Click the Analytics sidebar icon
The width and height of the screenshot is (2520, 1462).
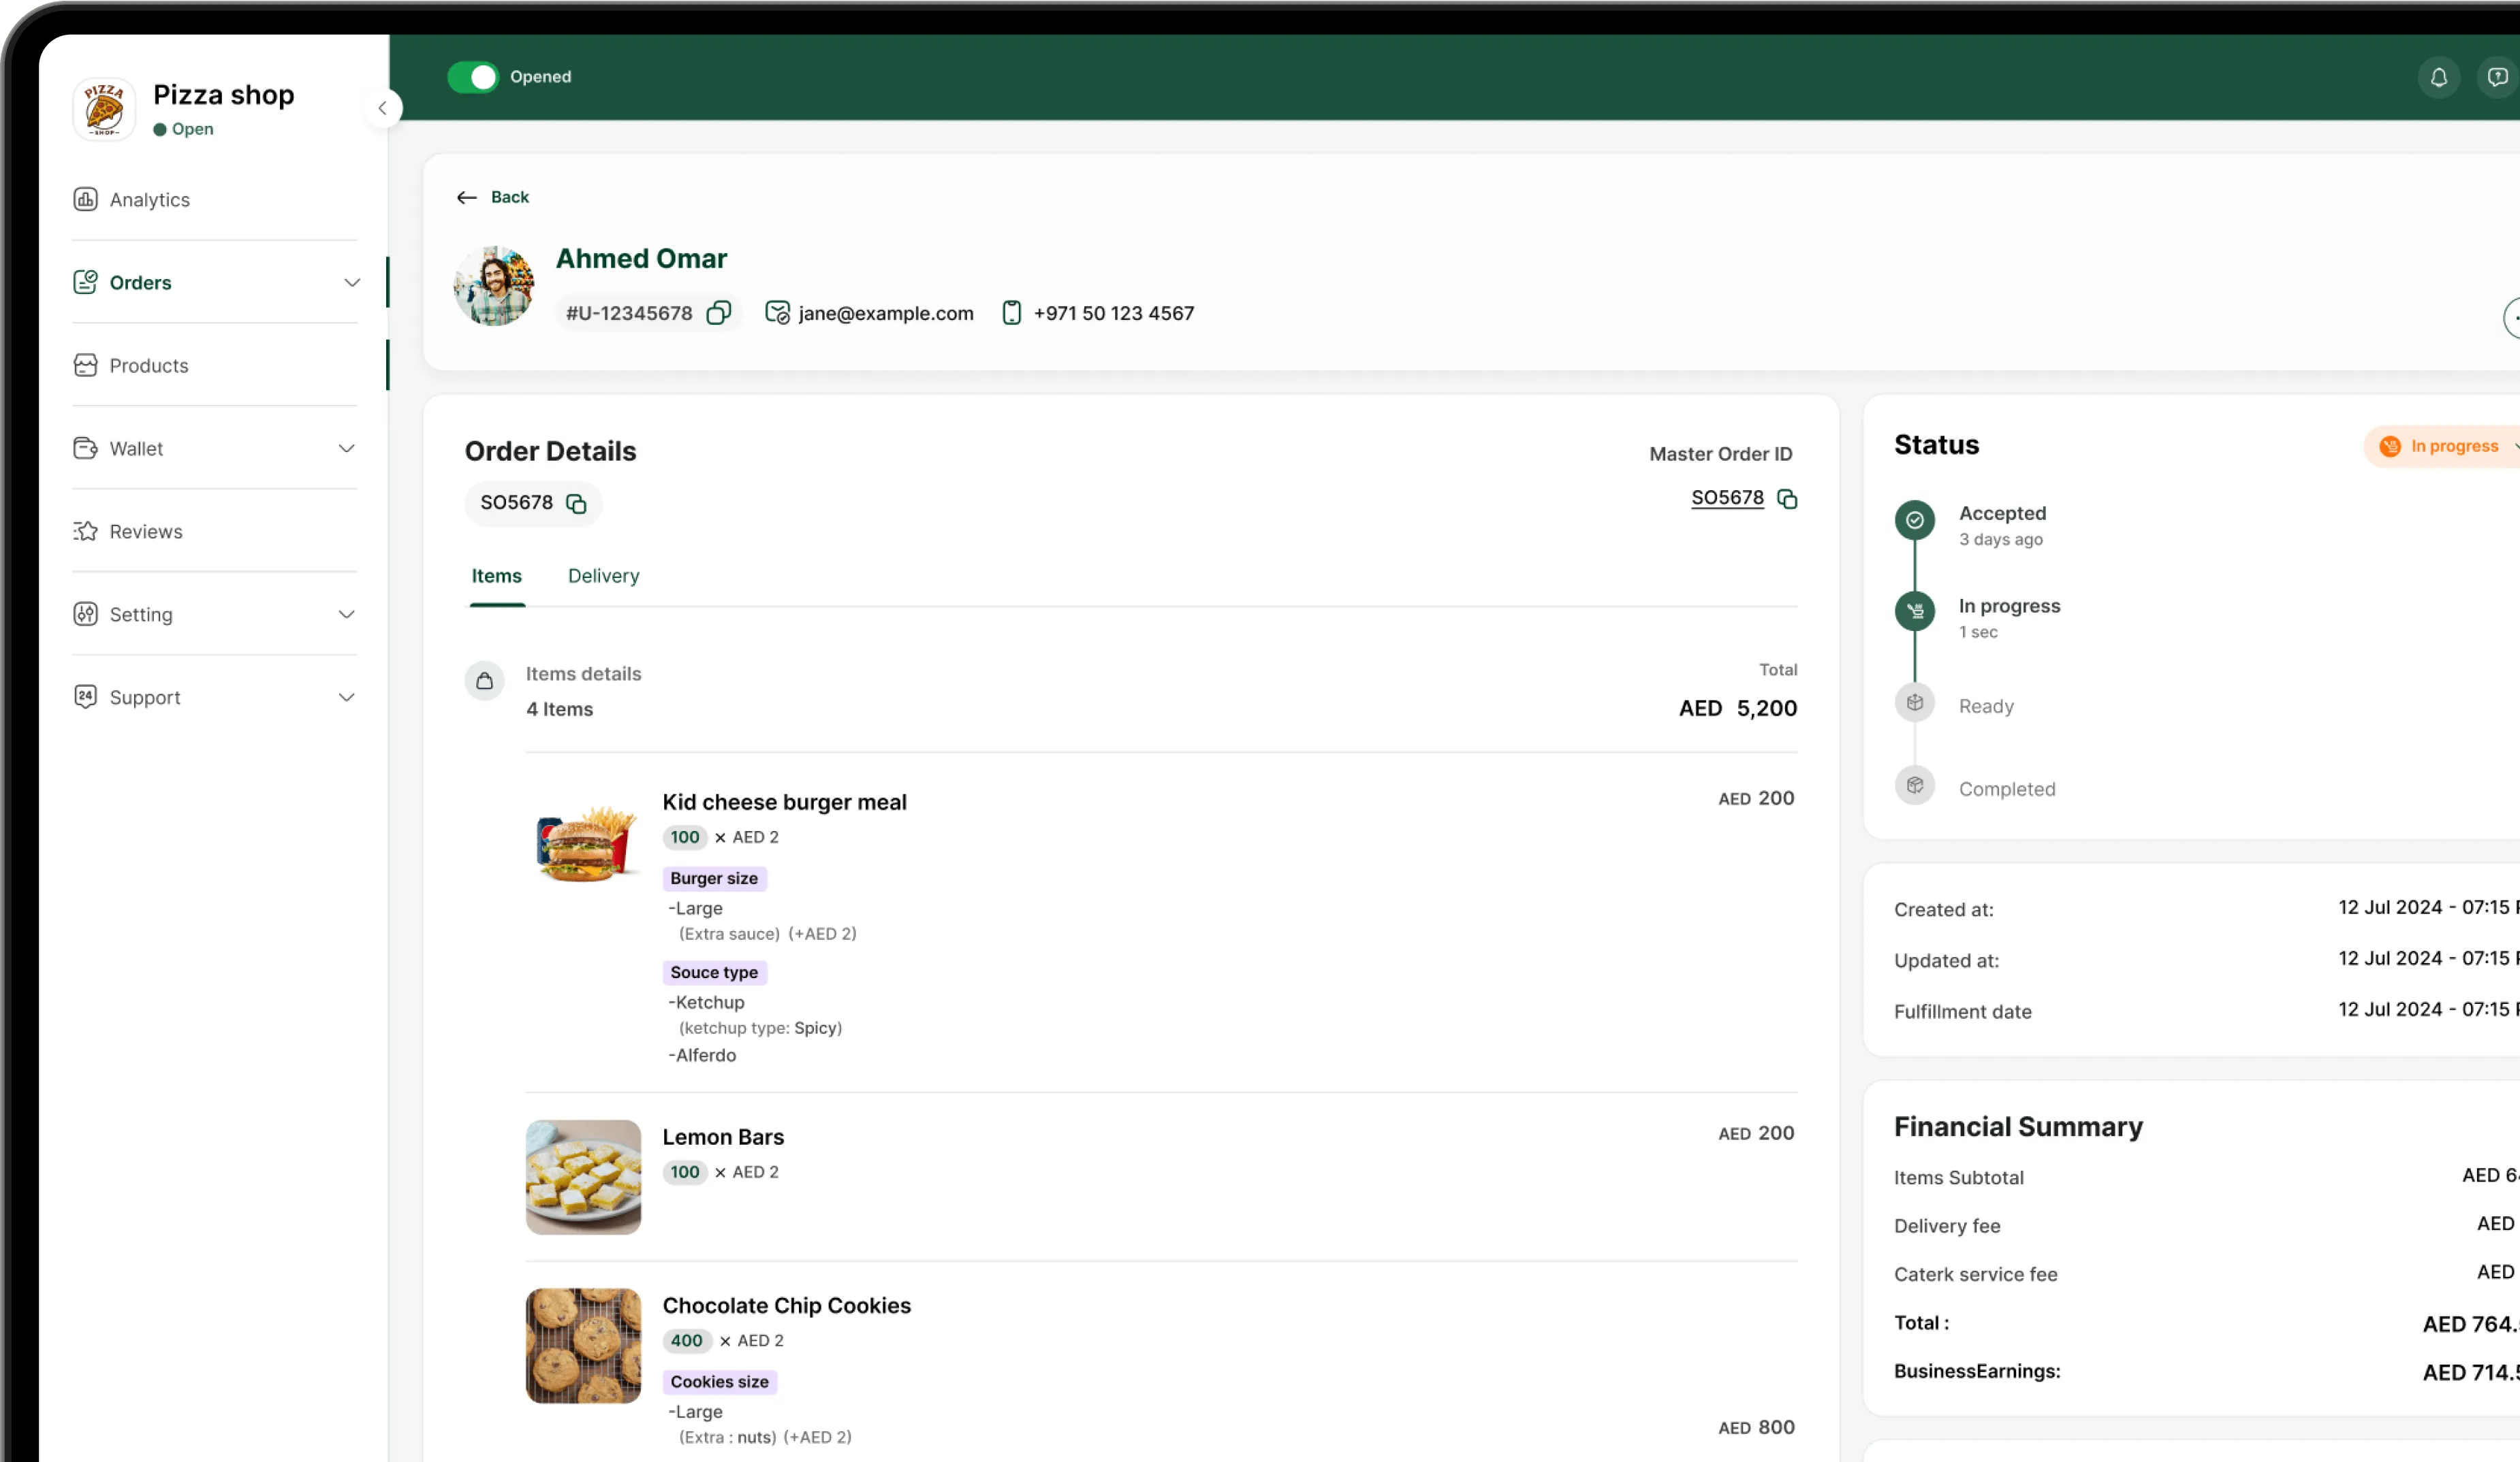(x=86, y=199)
